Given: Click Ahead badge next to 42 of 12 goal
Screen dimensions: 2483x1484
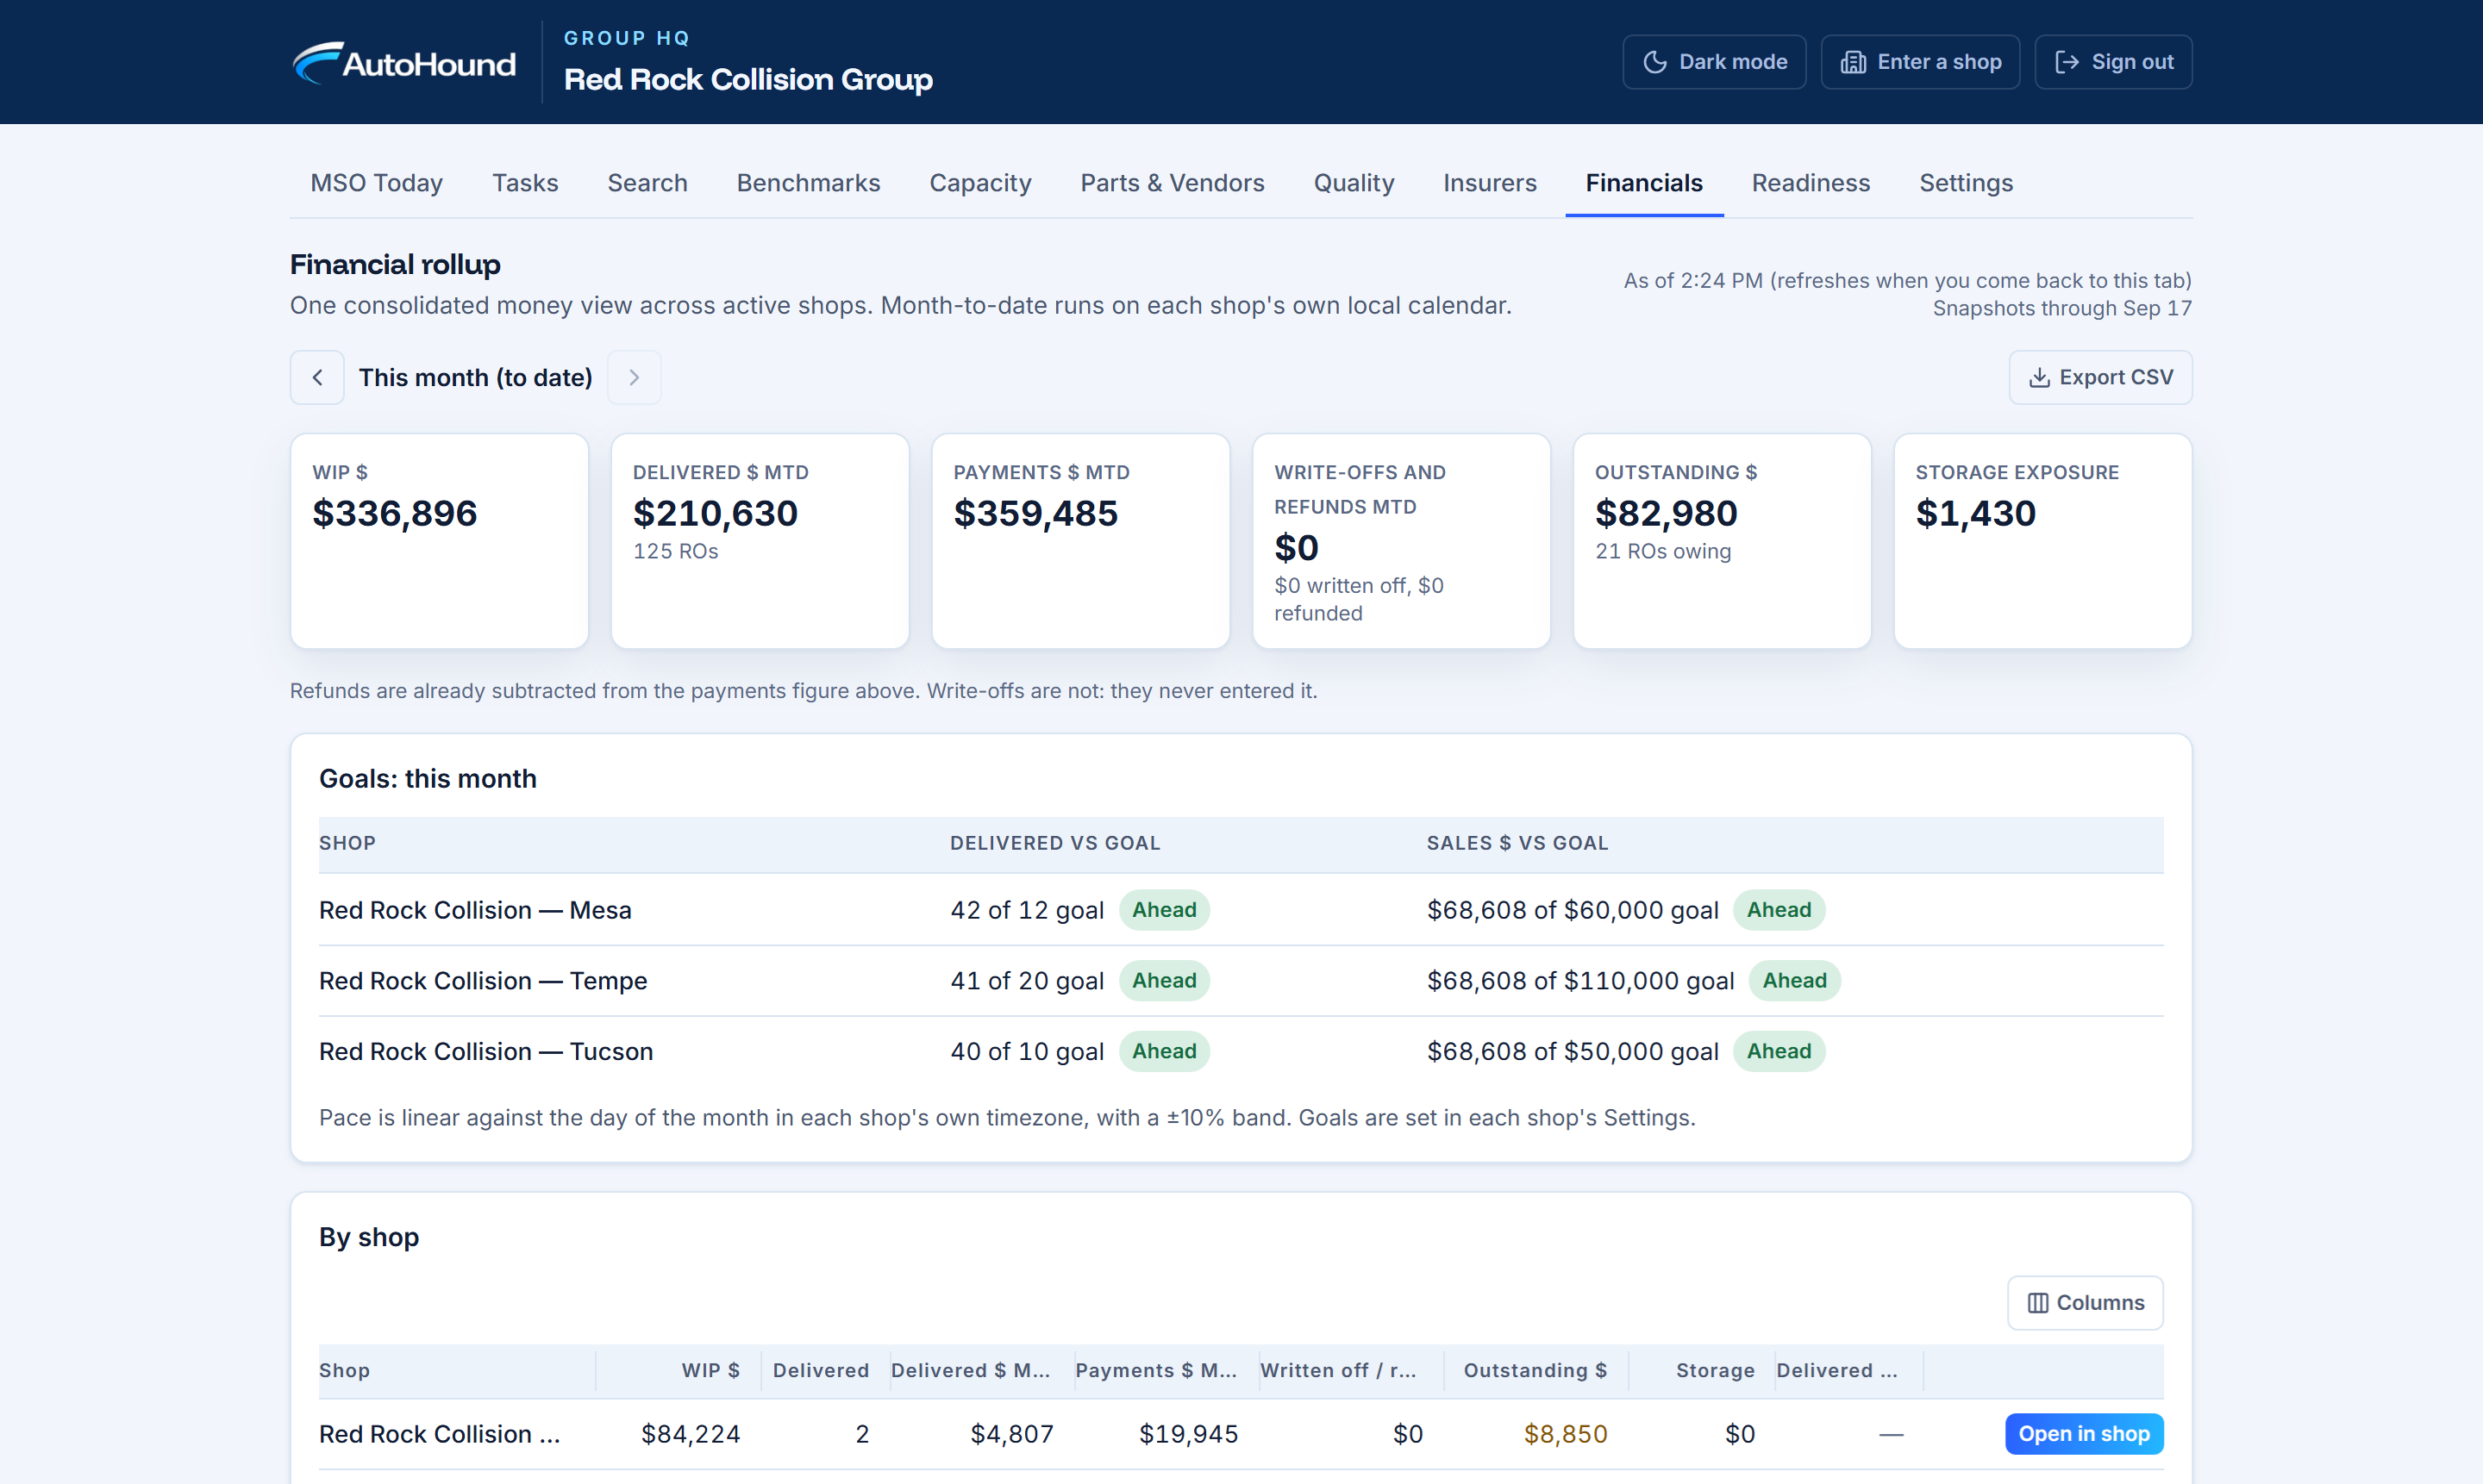Looking at the screenshot, I should 1163,910.
